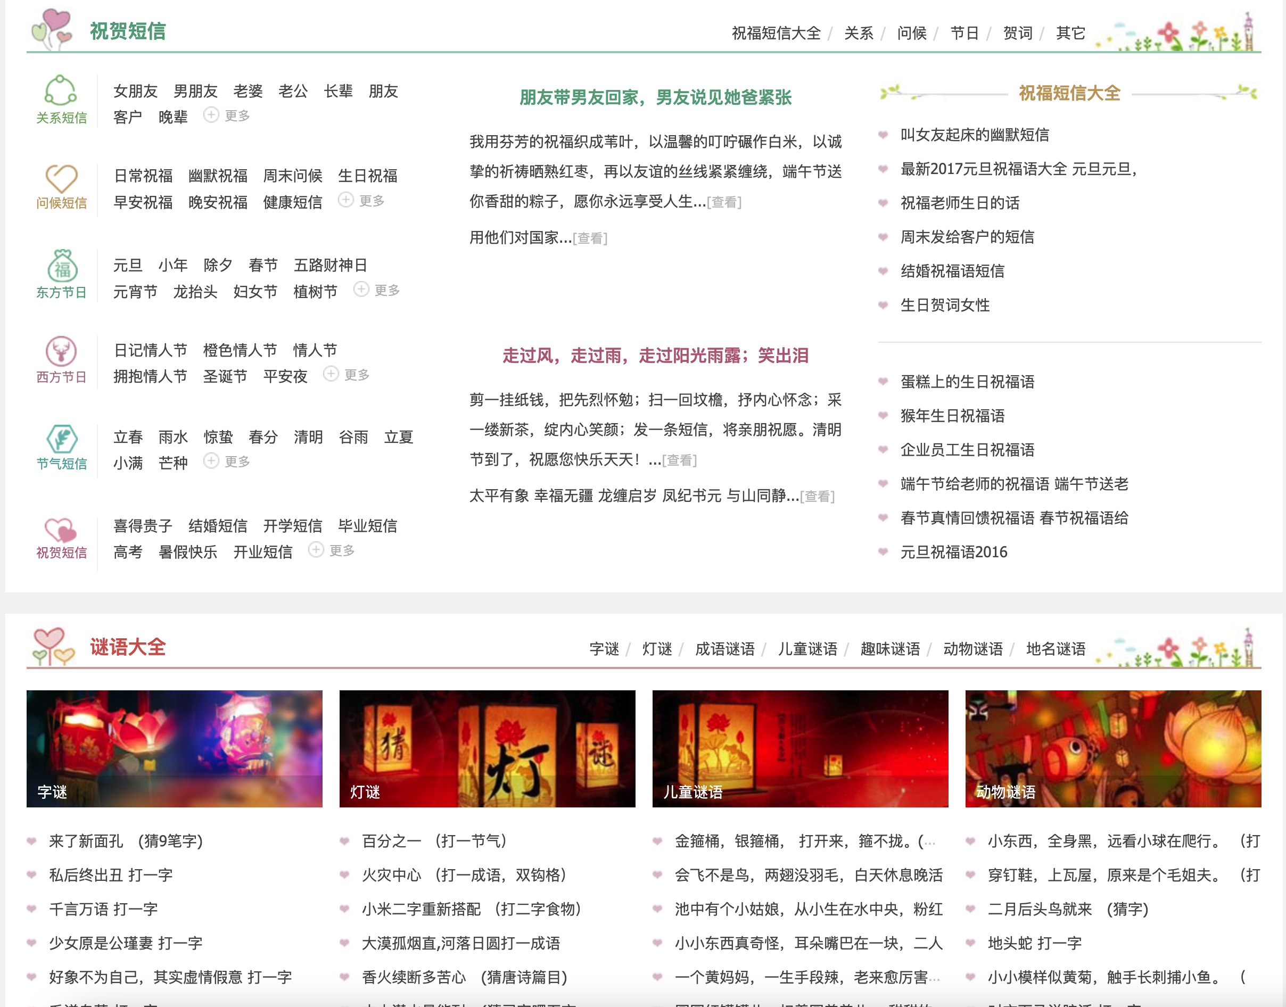The image size is (1286, 1007).
Task: Expand 更多 in the 节气短信 row
Action: [227, 461]
